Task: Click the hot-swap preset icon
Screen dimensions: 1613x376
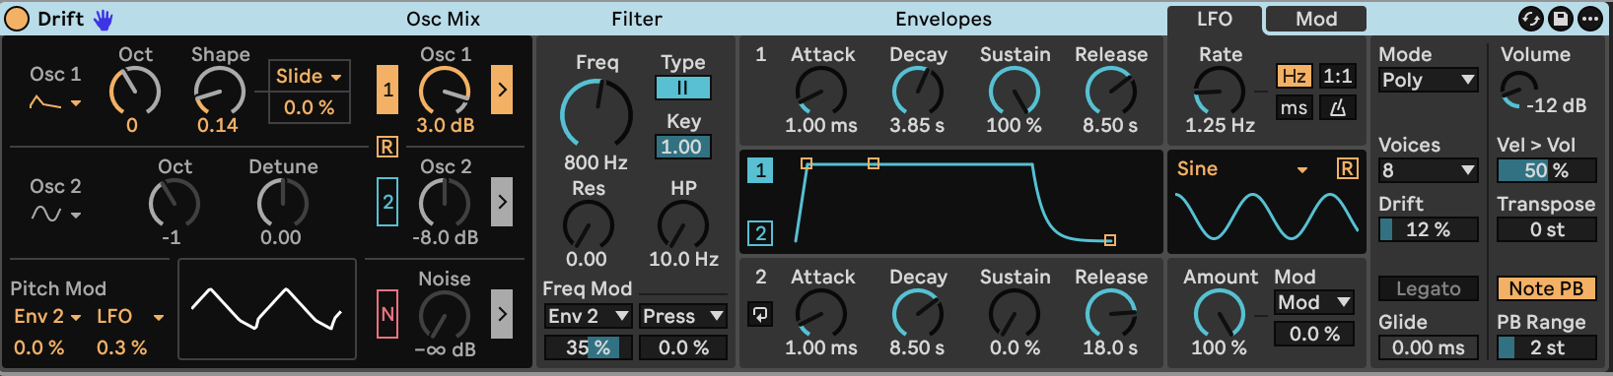Action: pos(1531,19)
